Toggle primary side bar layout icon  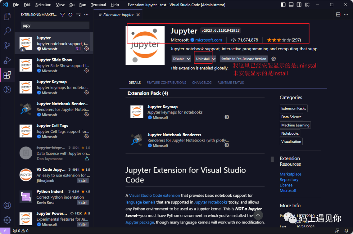(283, 5)
